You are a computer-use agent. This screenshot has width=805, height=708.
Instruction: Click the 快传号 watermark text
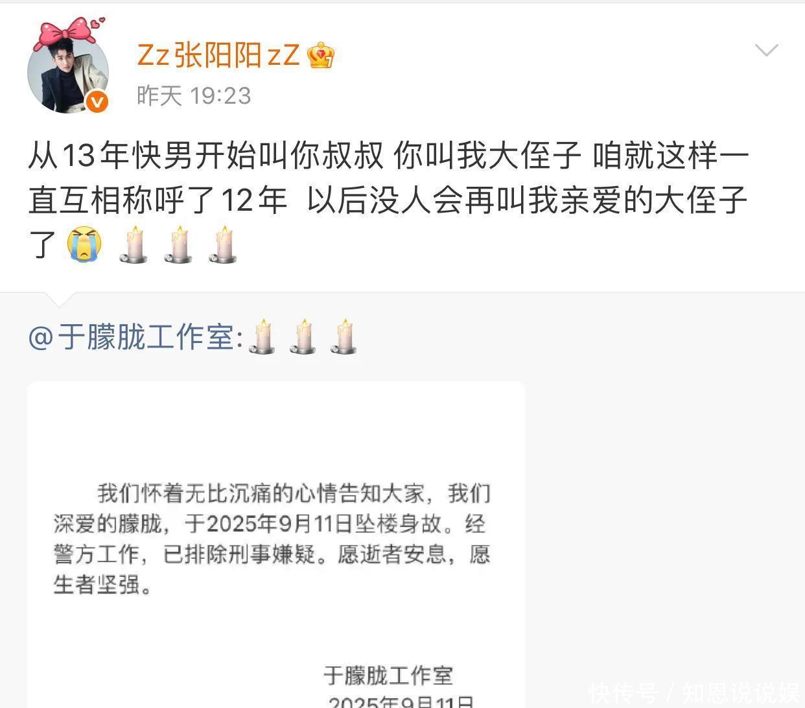624,692
